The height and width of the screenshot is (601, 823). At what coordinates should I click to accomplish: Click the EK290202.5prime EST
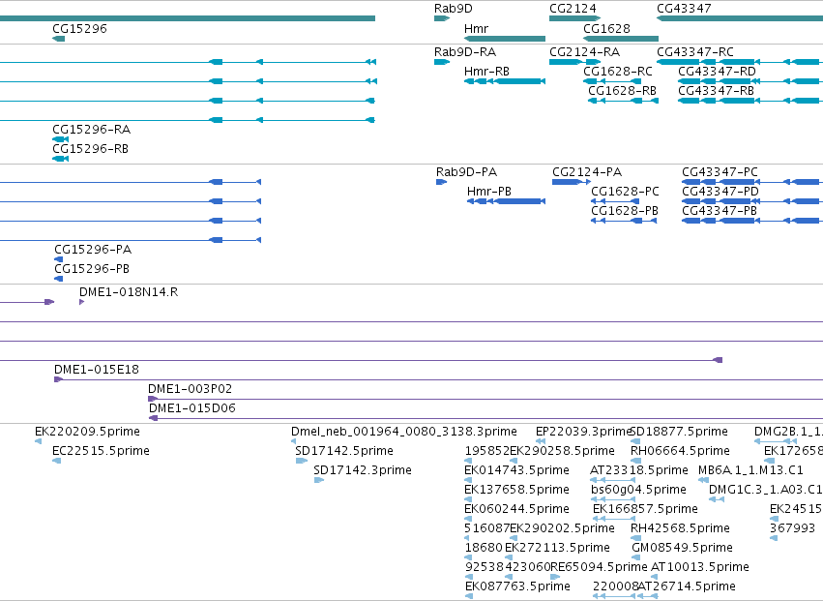click(514, 538)
